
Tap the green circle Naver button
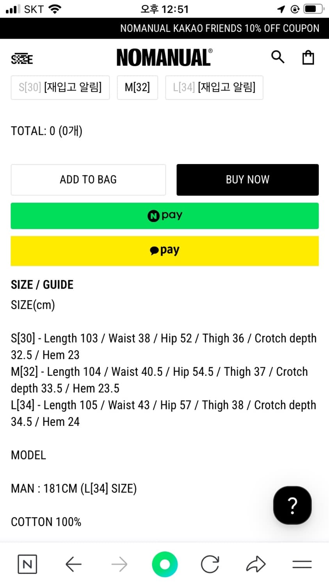165,564
